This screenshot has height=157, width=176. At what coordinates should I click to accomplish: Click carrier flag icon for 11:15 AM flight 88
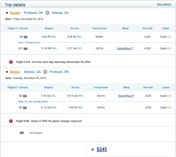tap(25, 108)
